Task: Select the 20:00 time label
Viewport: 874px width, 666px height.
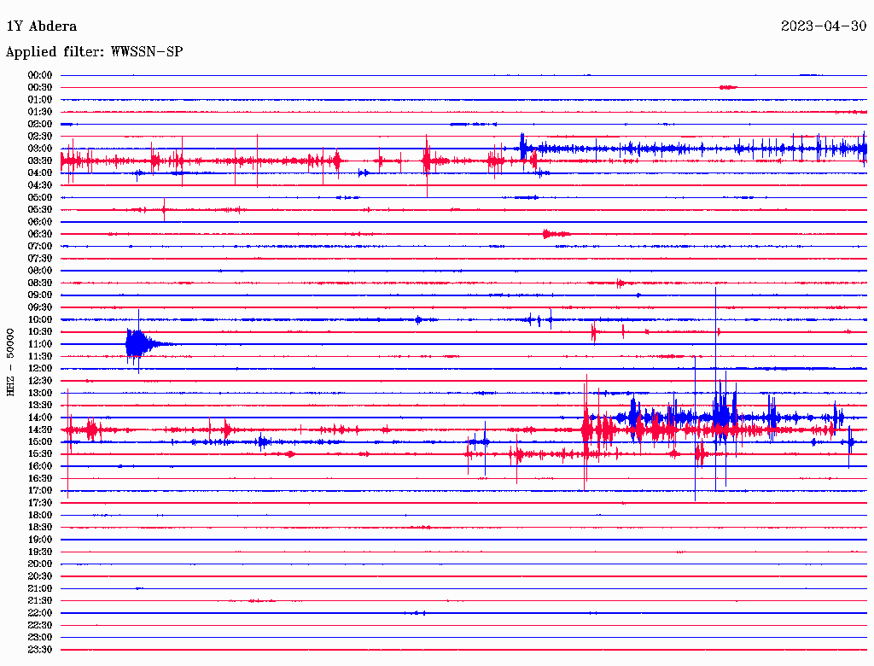Action: pyautogui.click(x=40, y=564)
